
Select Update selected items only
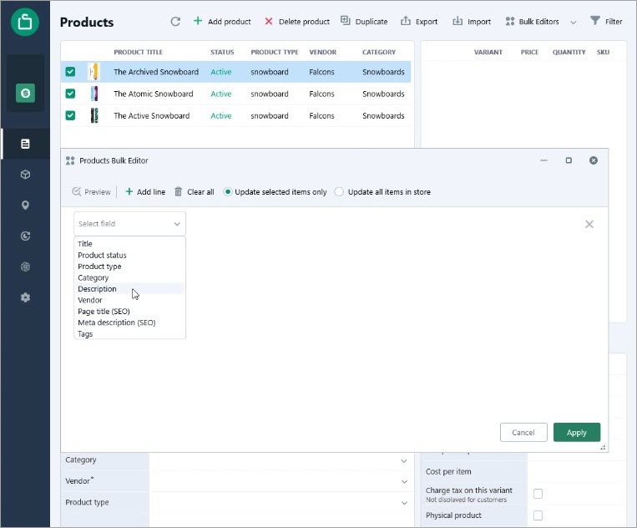[275, 192]
